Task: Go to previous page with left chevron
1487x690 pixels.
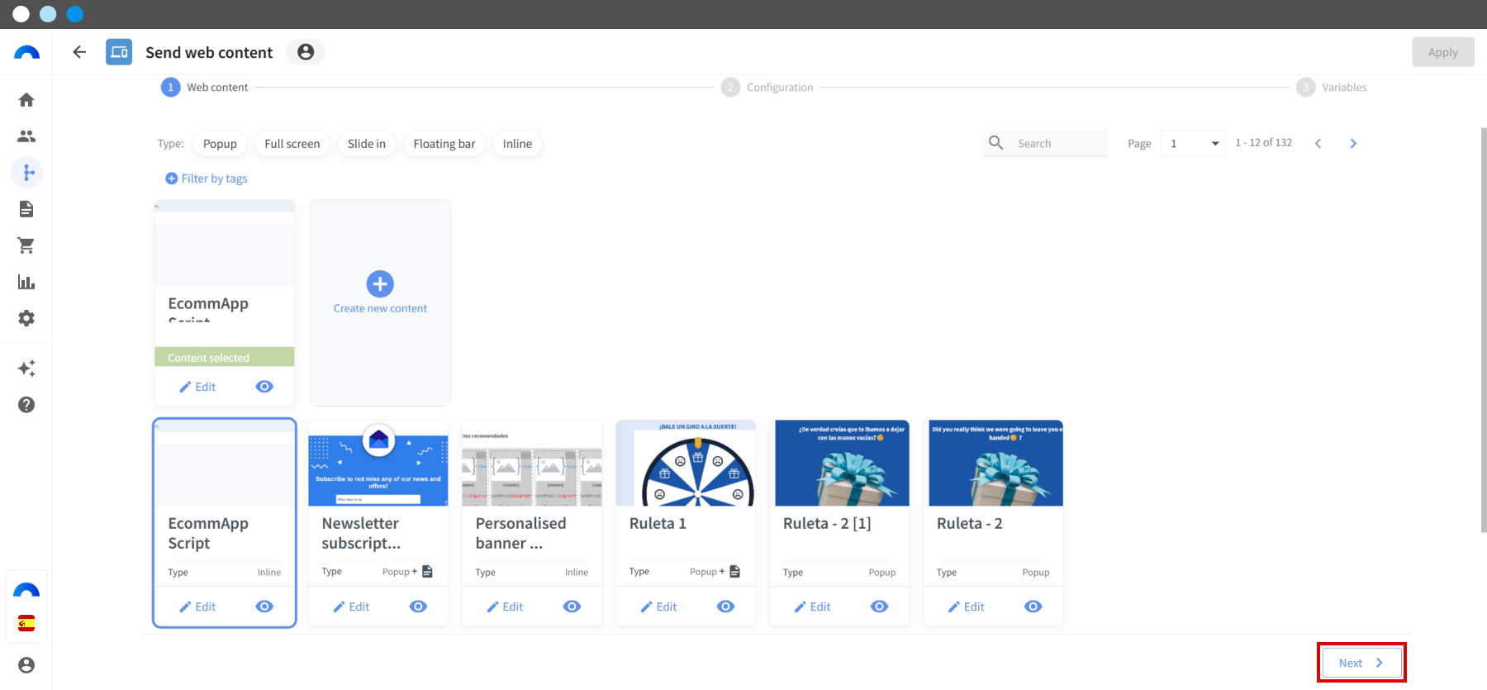Action: [x=1318, y=143]
